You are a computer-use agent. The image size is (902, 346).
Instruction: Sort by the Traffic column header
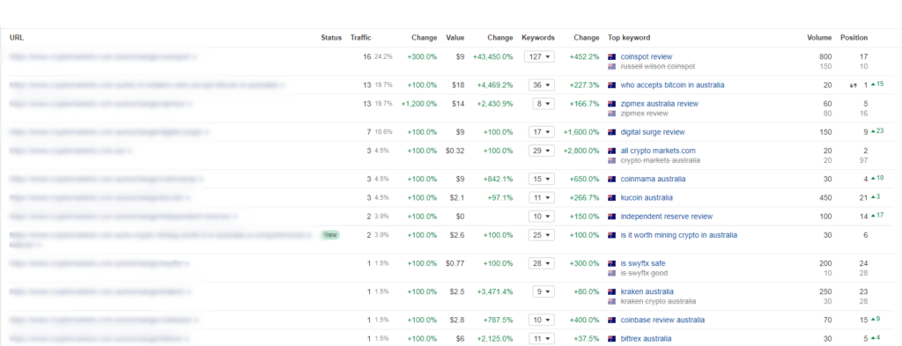click(360, 38)
